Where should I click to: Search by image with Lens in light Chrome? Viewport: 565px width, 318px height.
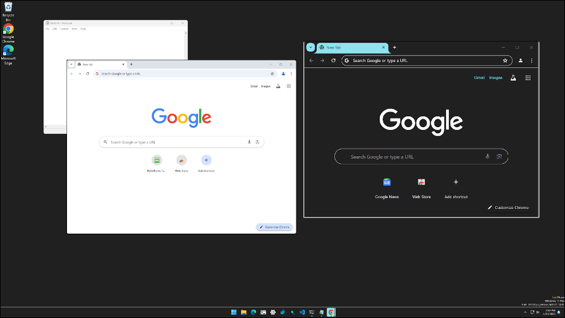pos(257,142)
